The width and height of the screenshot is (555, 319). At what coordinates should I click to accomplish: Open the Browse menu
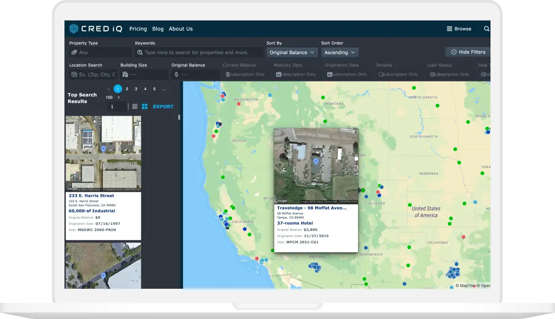click(459, 29)
